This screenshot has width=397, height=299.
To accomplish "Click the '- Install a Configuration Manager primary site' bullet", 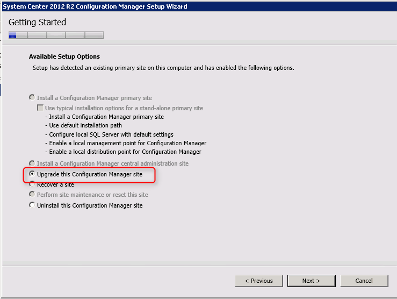I will point(104,117).
